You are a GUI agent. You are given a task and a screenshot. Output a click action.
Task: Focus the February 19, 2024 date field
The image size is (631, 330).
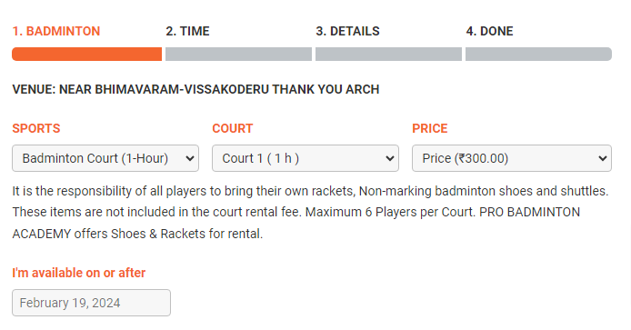(x=91, y=303)
